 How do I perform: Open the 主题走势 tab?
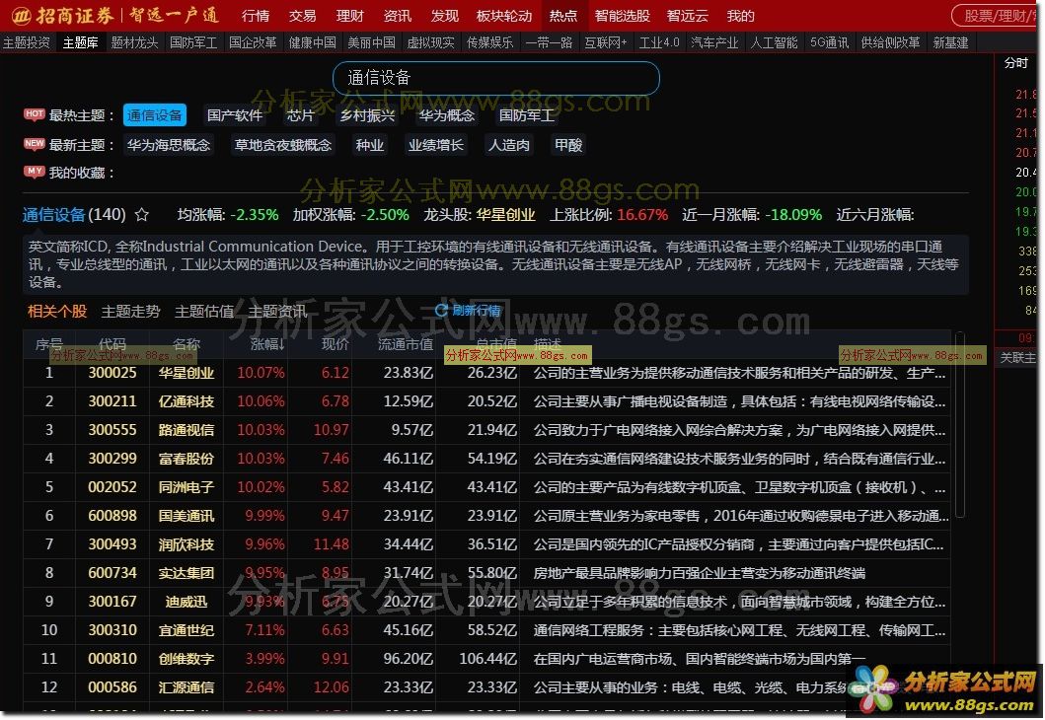tap(130, 311)
